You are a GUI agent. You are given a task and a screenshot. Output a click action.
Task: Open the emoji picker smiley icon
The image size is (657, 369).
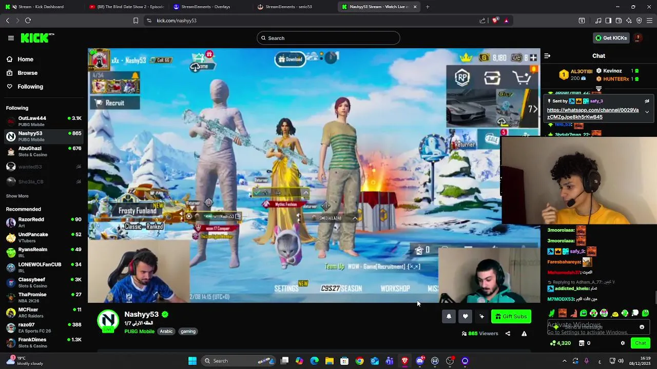click(642, 327)
